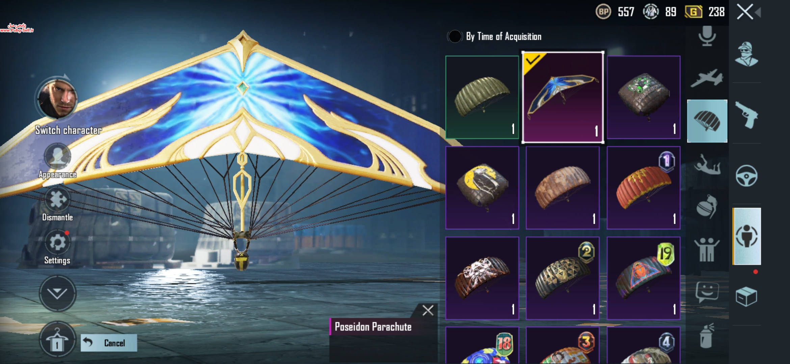Screen dimensions: 790x364
Task: Select the skydiving pose category icon
Action: pos(707,165)
